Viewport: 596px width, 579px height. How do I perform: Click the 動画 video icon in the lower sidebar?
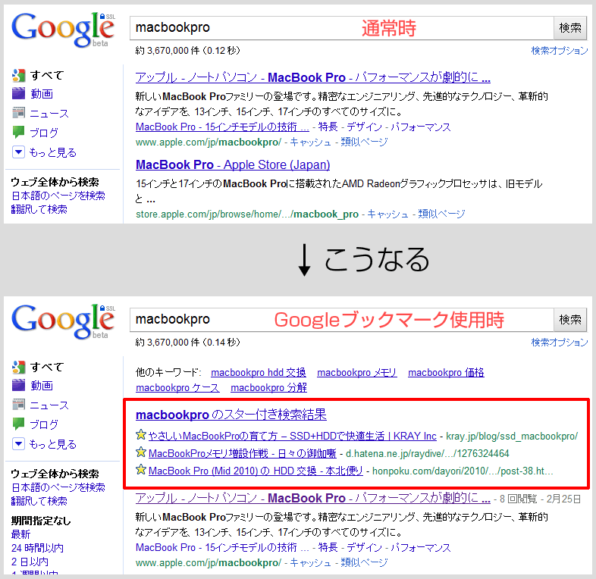(x=19, y=386)
